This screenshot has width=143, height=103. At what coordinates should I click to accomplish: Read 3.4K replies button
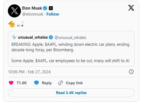pyautogui.click(x=71, y=93)
